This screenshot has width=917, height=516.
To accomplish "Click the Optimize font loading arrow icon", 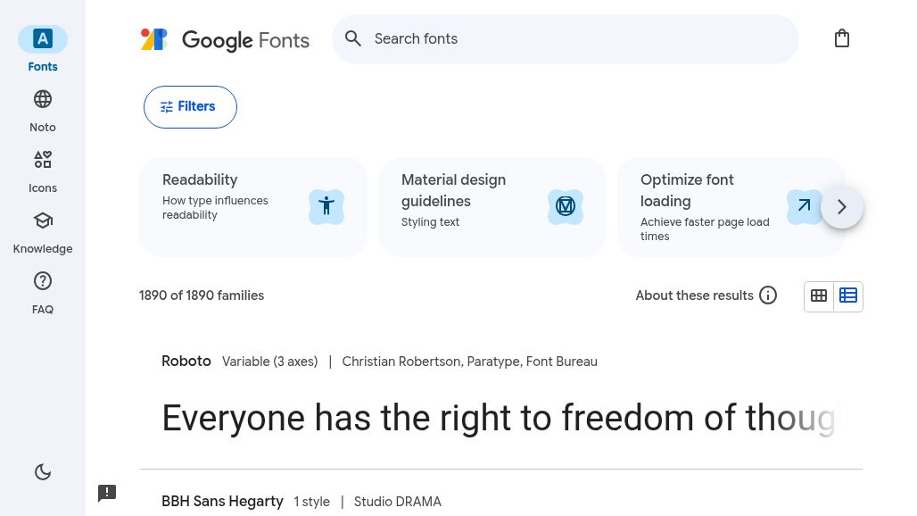I will [804, 206].
